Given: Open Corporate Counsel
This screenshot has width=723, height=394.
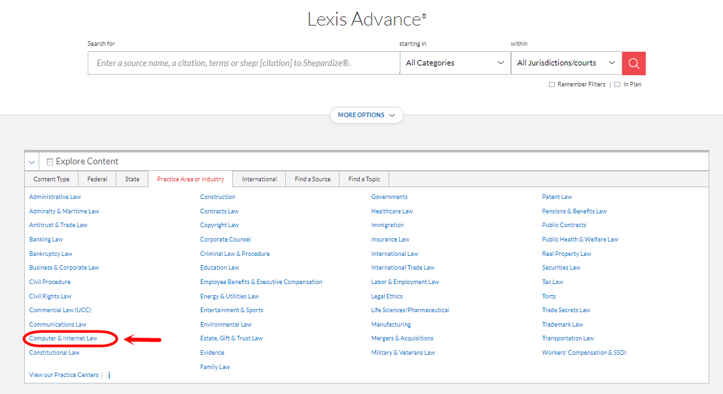Looking at the screenshot, I should [x=226, y=240].
